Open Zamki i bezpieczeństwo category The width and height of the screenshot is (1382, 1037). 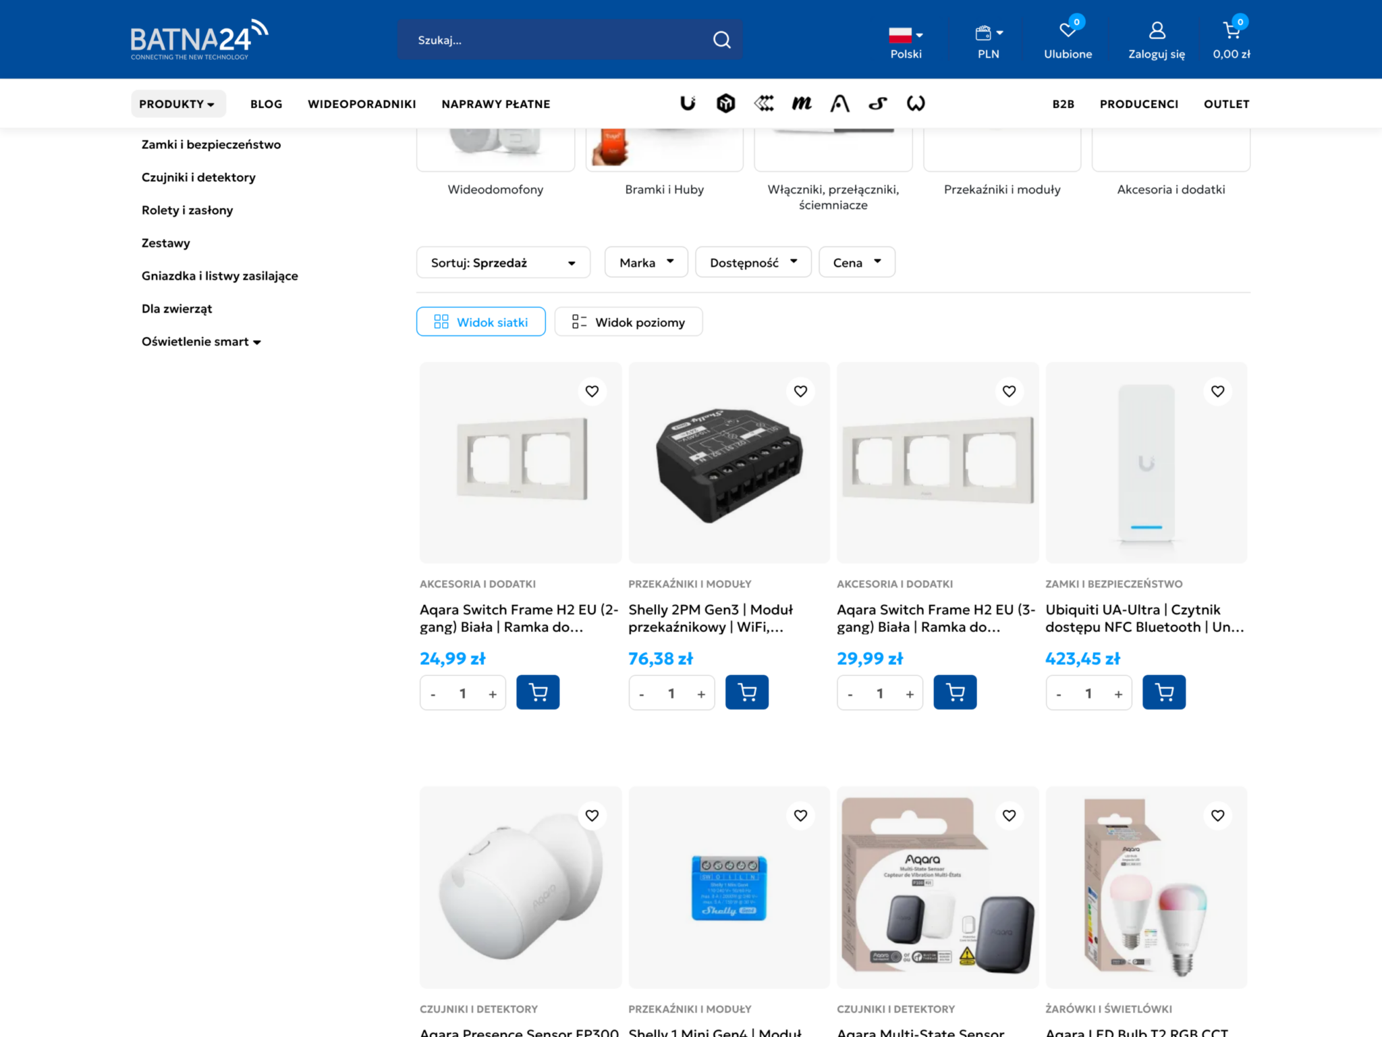point(211,144)
